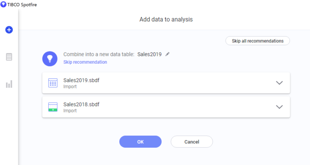Click the TIBCO Spotfire logo icon
This screenshot has width=310, height=165.
[3, 4]
